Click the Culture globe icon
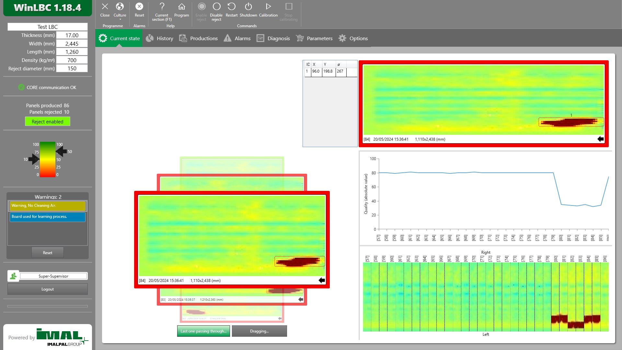Screen dimensions: 622x350 pos(120,6)
